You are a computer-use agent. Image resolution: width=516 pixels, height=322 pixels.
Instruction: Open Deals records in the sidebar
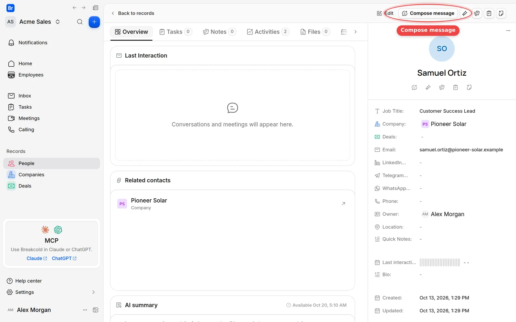pos(52,186)
